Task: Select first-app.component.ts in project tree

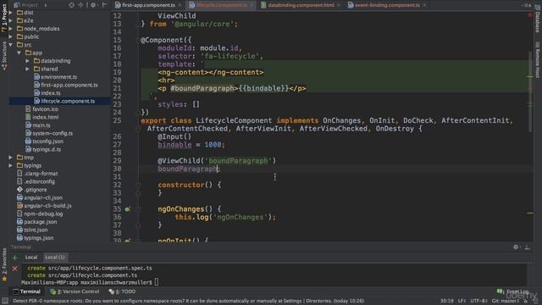Action: [66, 85]
